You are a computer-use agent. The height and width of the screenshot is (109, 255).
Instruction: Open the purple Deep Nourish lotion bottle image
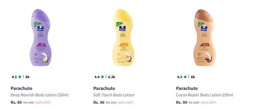41,37
